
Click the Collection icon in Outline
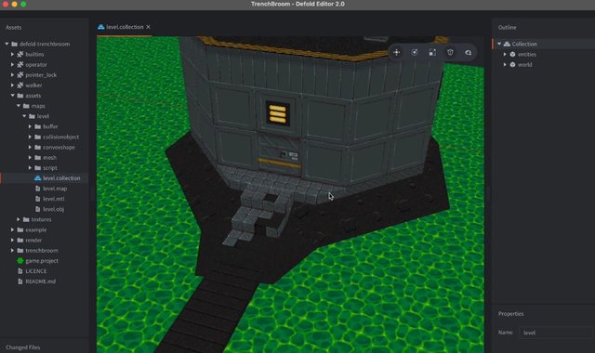pos(507,44)
